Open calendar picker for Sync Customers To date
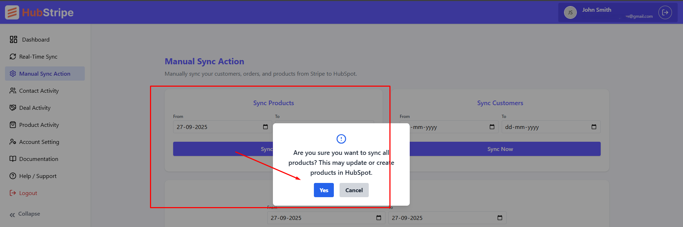Viewport: 683px width, 227px height. pos(594,127)
